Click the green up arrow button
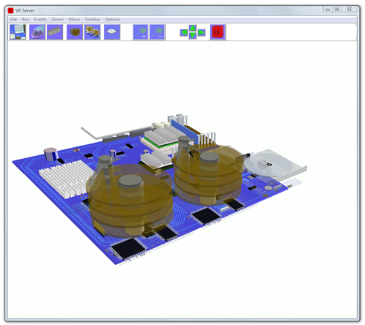The width and height of the screenshot is (365, 325). click(x=193, y=28)
